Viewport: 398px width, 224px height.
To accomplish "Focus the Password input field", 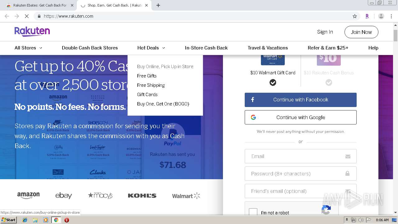I will coord(300,174).
